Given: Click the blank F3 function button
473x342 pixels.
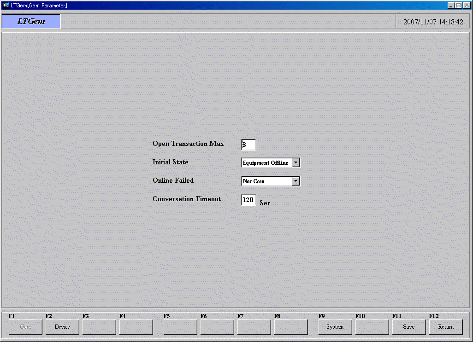Looking at the screenshot, I should 99,327.
